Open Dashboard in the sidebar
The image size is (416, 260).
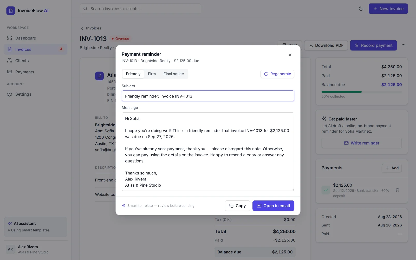[36, 38]
